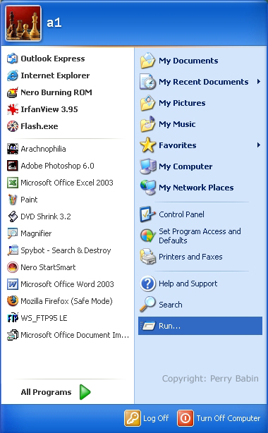Open Set Program Access and Defaults
268x433 pixels.
point(200,236)
